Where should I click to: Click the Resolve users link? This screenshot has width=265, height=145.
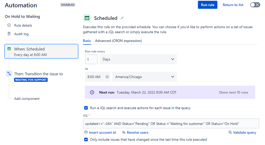coord(138,133)
